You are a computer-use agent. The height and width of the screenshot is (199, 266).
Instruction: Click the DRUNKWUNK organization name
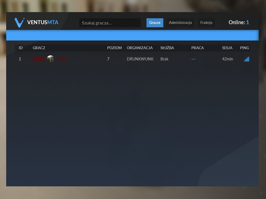(x=140, y=59)
